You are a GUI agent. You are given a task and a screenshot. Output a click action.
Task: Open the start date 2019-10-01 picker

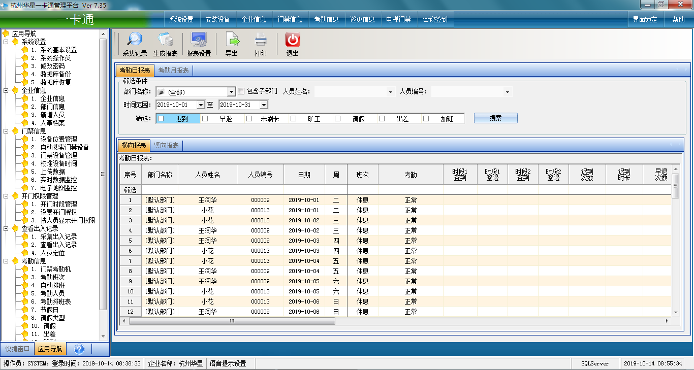pos(201,105)
